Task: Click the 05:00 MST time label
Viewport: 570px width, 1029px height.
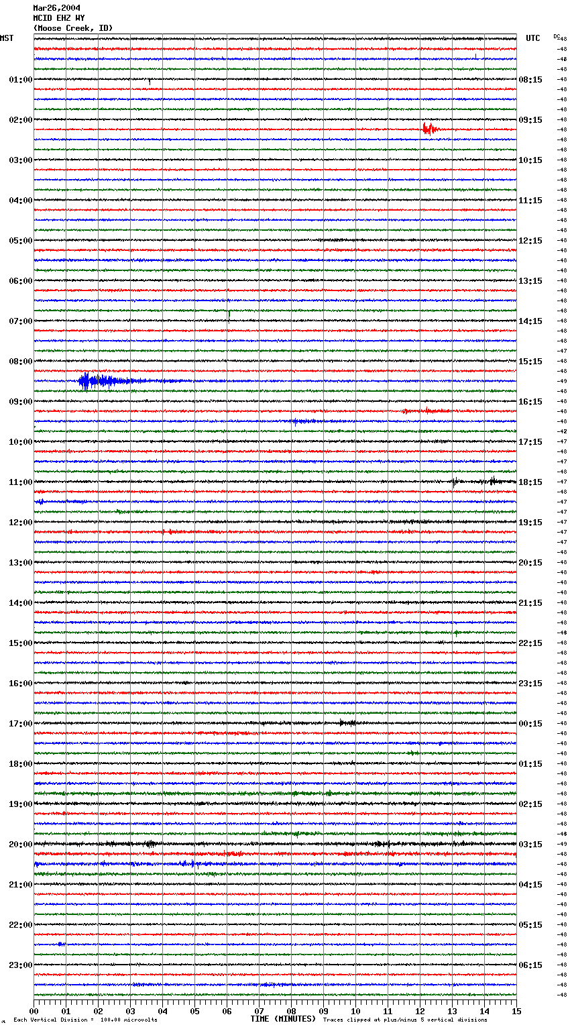Action: (x=21, y=241)
